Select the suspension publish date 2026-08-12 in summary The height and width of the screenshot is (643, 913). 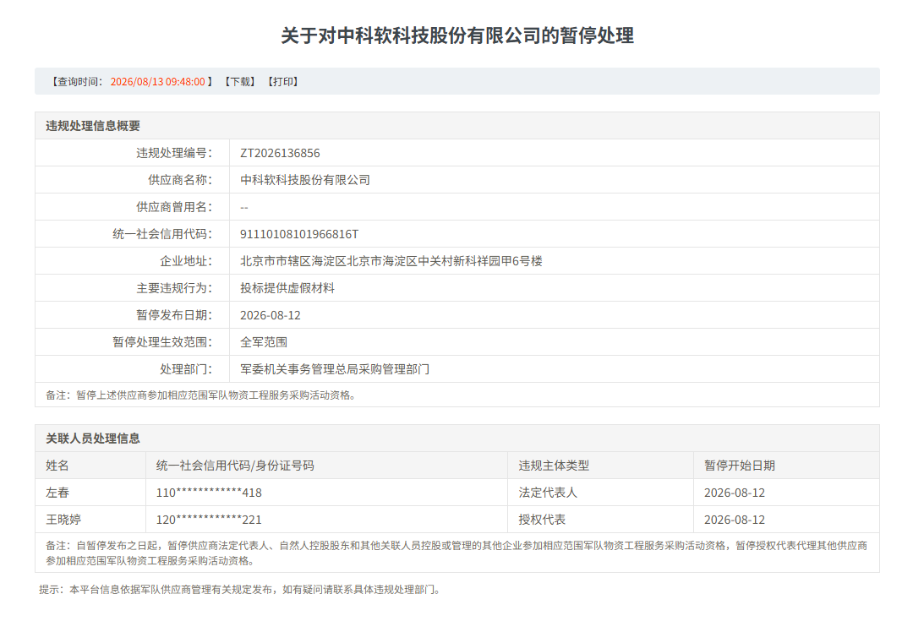coord(271,315)
